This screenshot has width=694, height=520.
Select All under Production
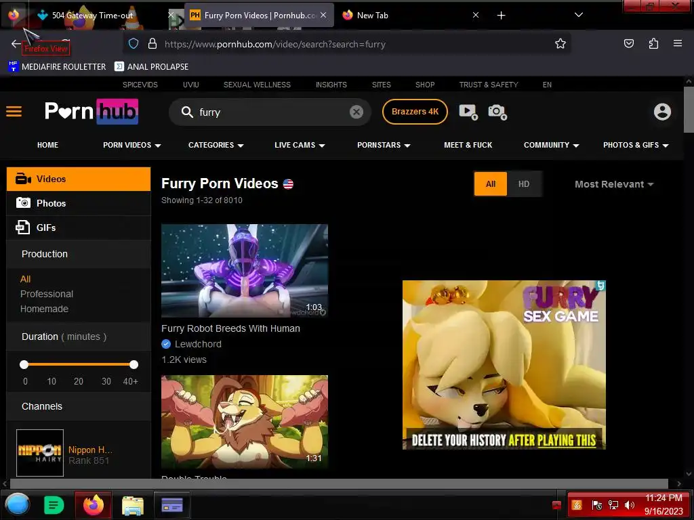(x=25, y=279)
